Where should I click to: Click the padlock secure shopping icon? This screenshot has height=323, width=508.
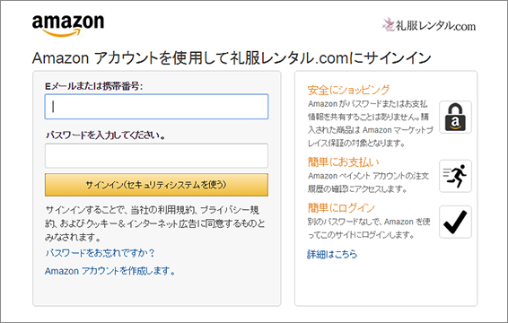pos(455,117)
